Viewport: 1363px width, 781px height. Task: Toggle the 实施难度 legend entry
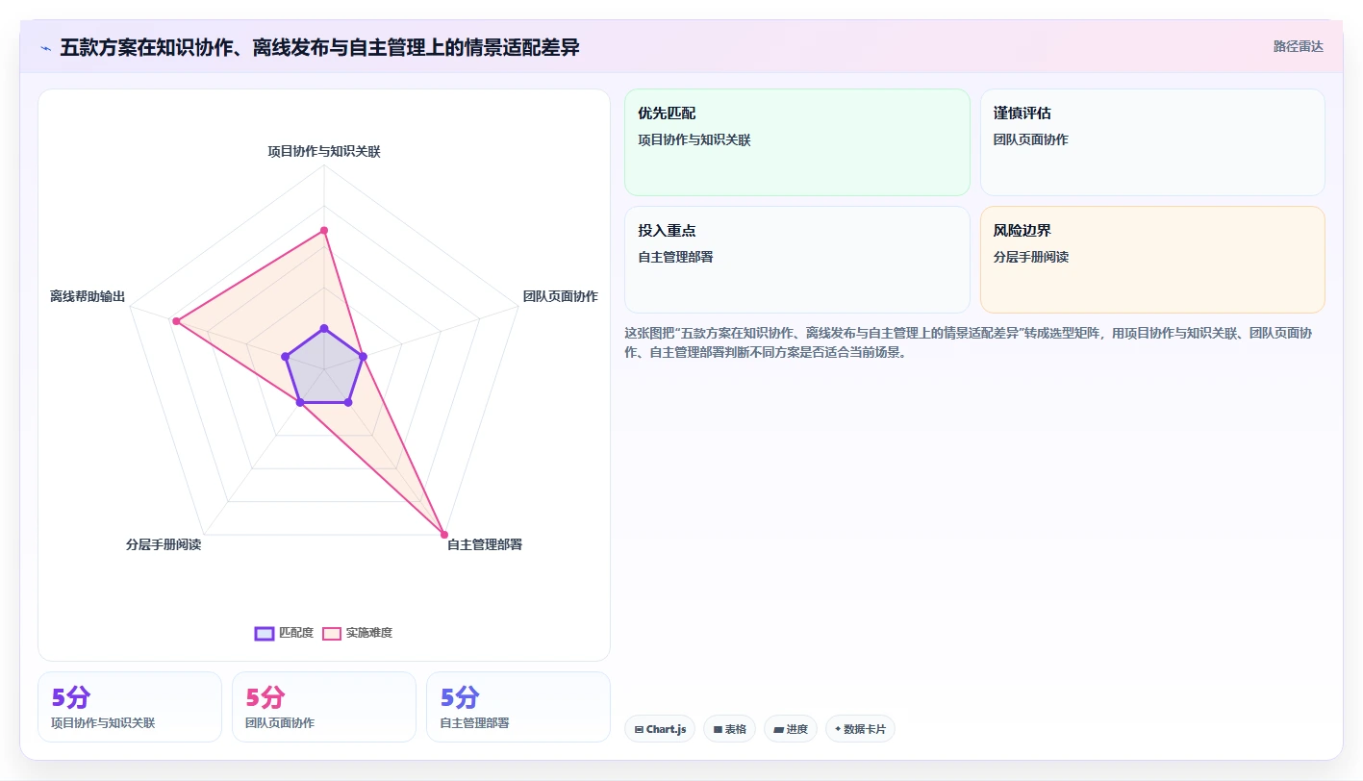(357, 633)
